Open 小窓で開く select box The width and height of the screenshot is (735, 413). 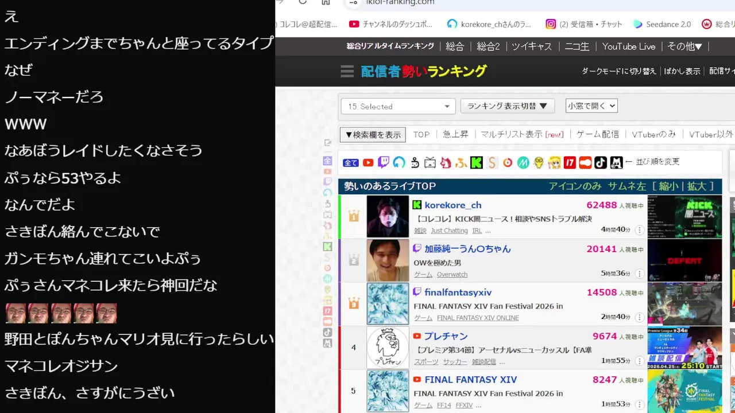click(591, 106)
